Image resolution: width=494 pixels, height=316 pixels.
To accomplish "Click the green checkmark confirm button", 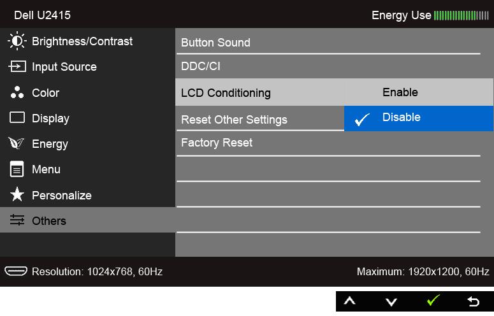I will point(433,300).
